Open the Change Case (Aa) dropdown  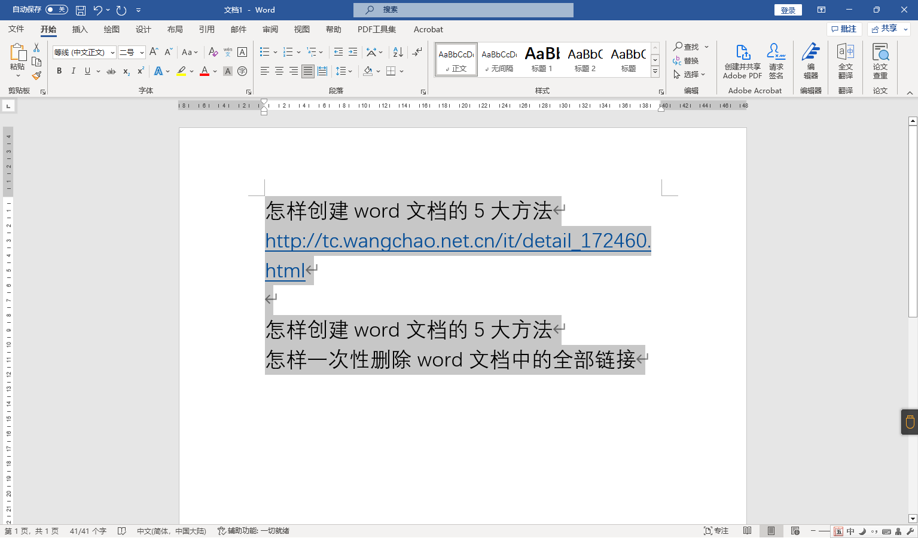(190, 52)
